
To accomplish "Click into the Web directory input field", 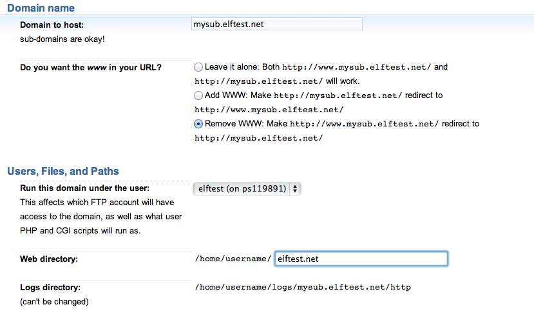I will (361, 259).
